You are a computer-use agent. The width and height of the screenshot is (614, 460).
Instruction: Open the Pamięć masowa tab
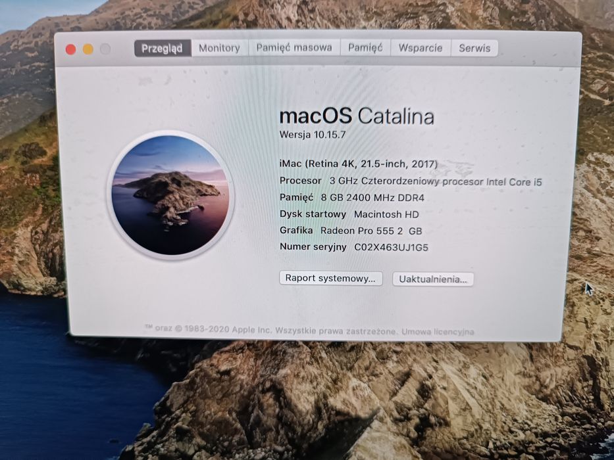pos(294,48)
